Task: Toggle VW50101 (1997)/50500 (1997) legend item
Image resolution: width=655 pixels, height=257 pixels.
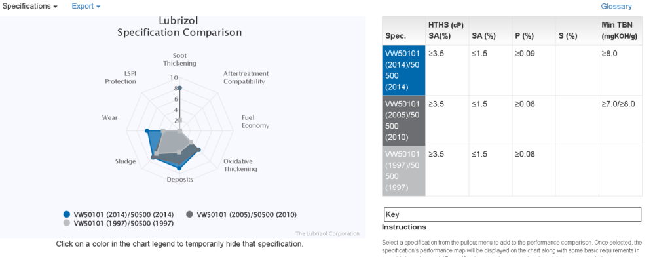Action: [x=119, y=223]
